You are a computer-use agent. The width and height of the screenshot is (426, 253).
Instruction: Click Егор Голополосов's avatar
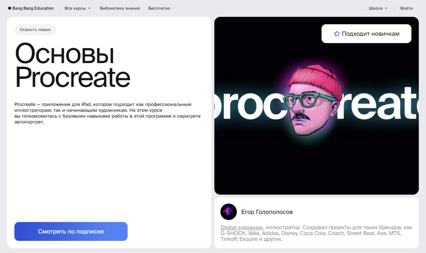(228, 212)
